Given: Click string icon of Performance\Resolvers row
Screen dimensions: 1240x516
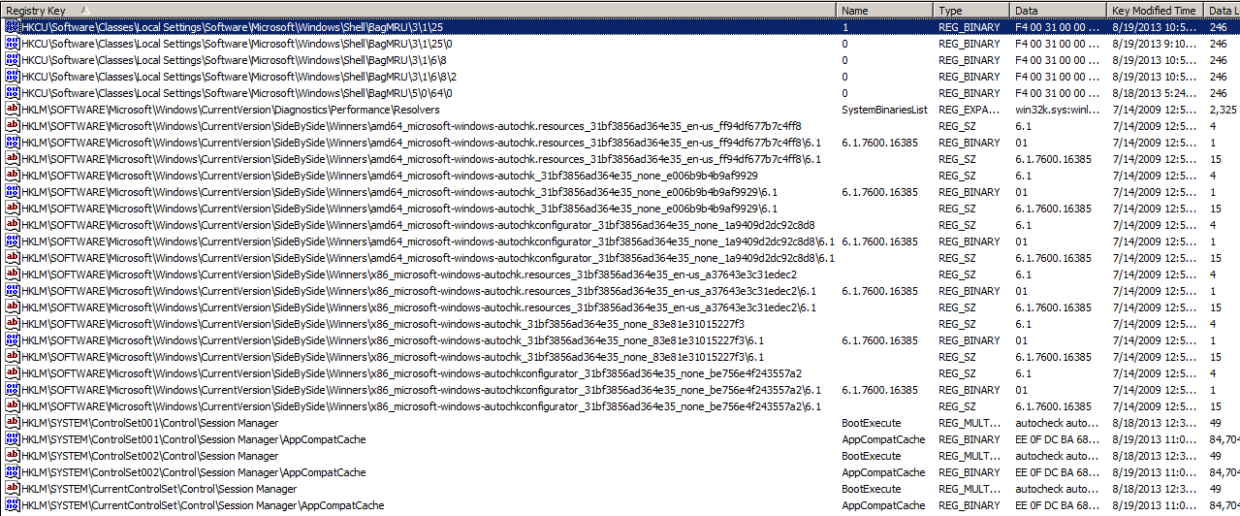Looking at the screenshot, I should click(13, 110).
